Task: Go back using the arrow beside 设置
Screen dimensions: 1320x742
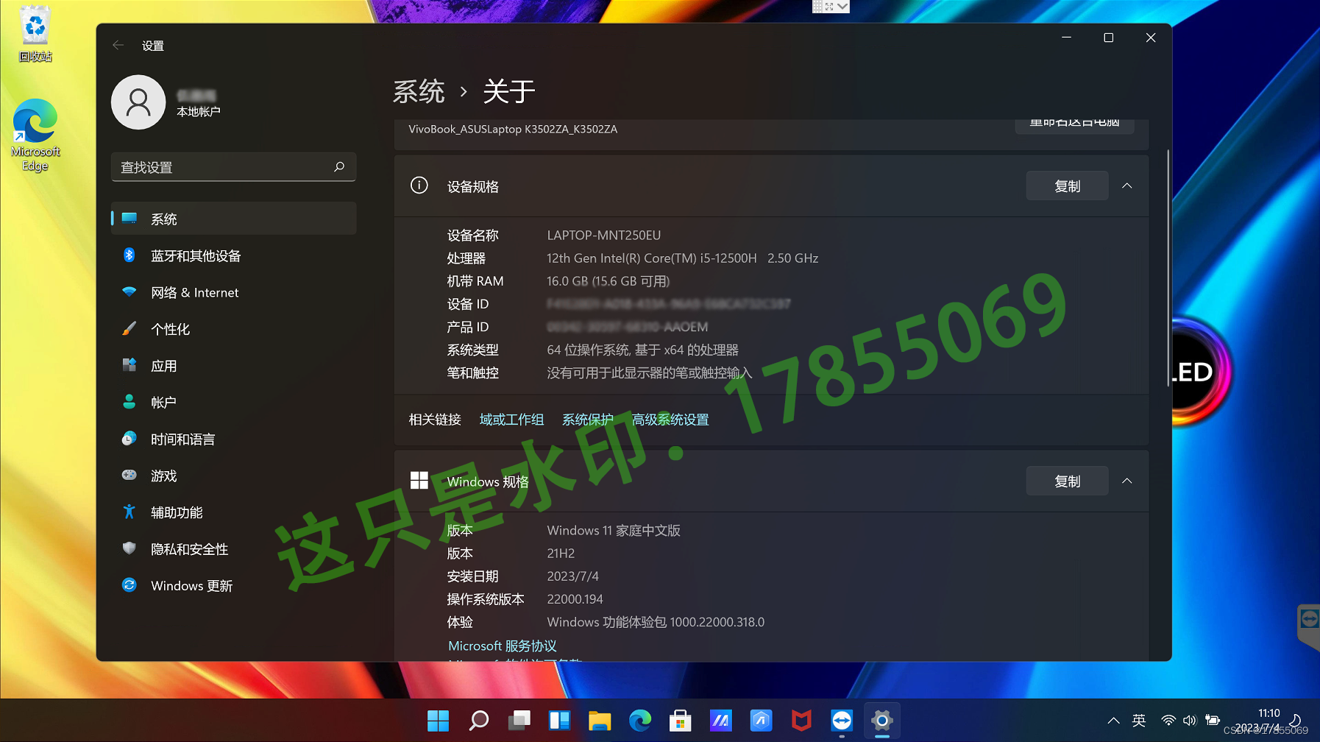Action: 118,45
